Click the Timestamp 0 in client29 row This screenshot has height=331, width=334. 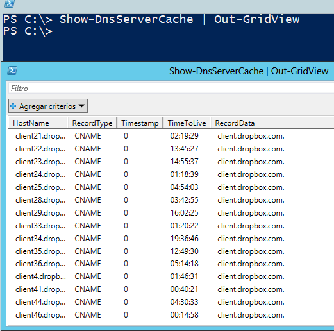126,213
